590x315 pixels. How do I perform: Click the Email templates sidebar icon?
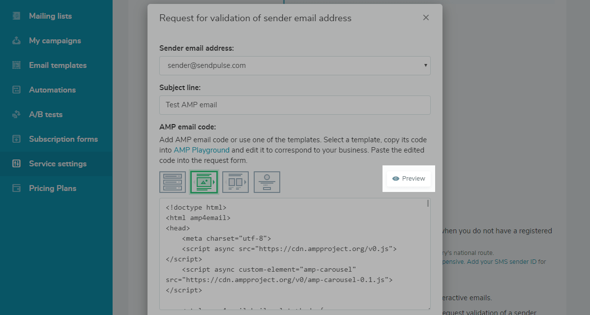[17, 65]
